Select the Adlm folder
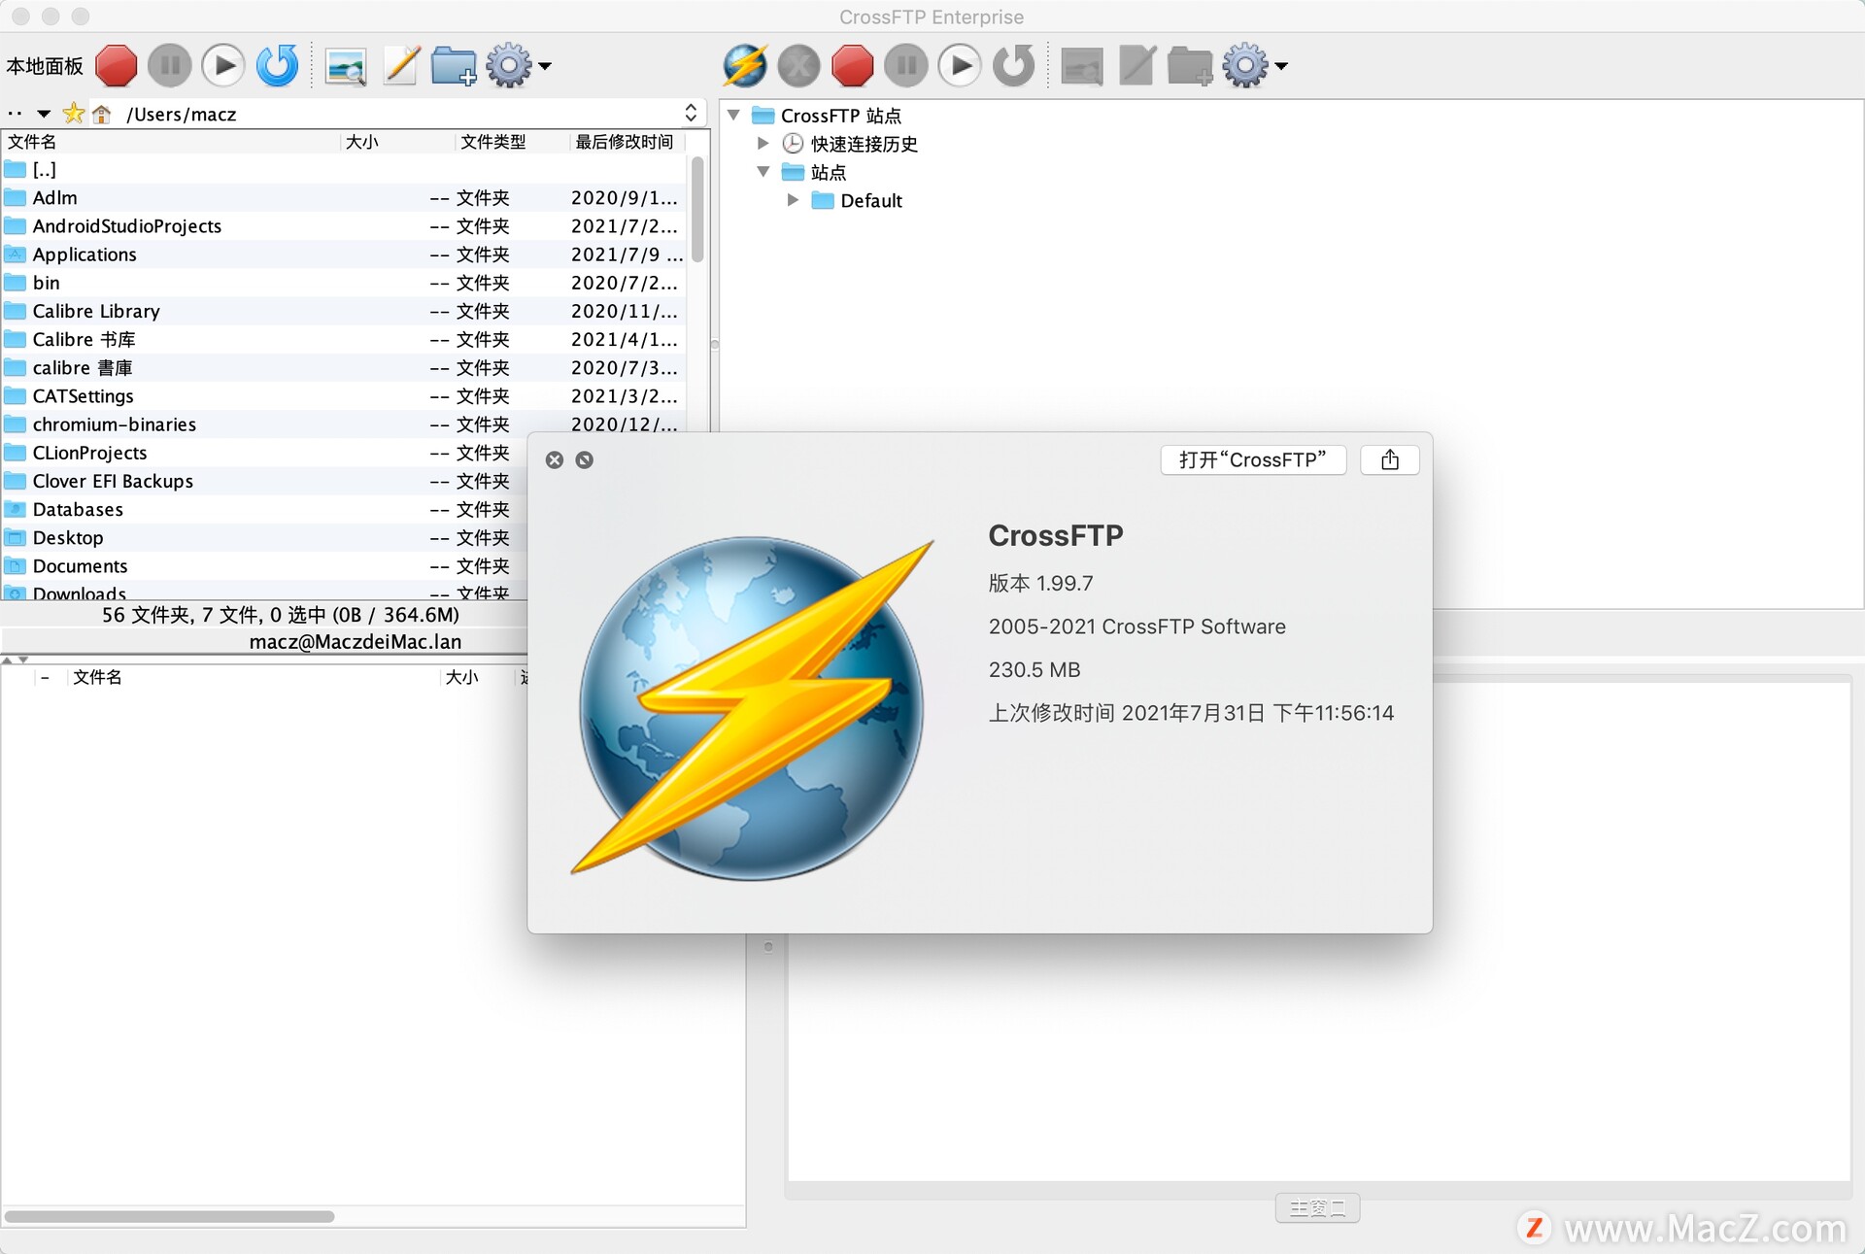This screenshot has height=1254, width=1865. (345, 198)
